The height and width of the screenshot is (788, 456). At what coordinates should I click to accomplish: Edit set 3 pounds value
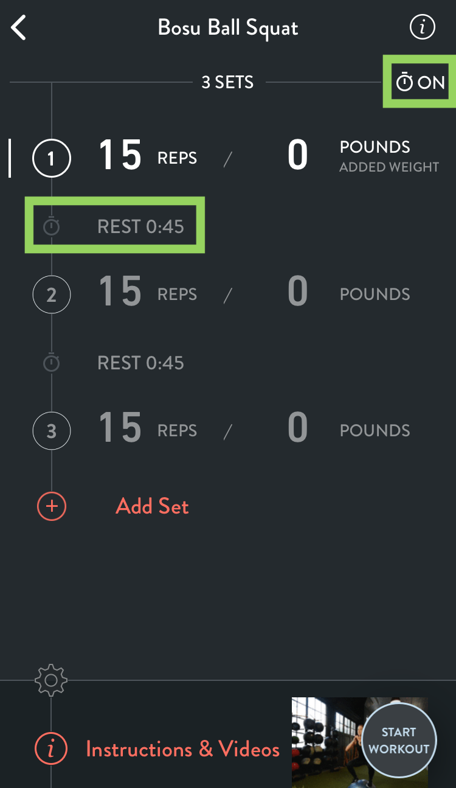tap(297, 428)
